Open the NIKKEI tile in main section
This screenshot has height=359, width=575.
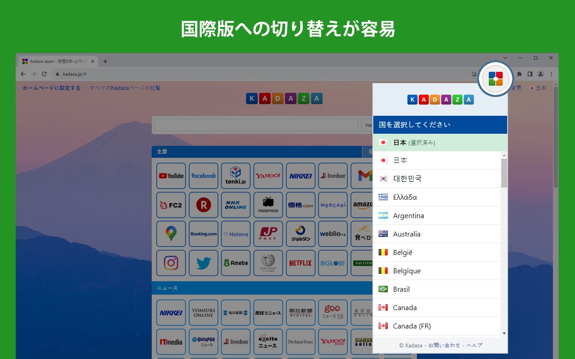pos(301,176)
